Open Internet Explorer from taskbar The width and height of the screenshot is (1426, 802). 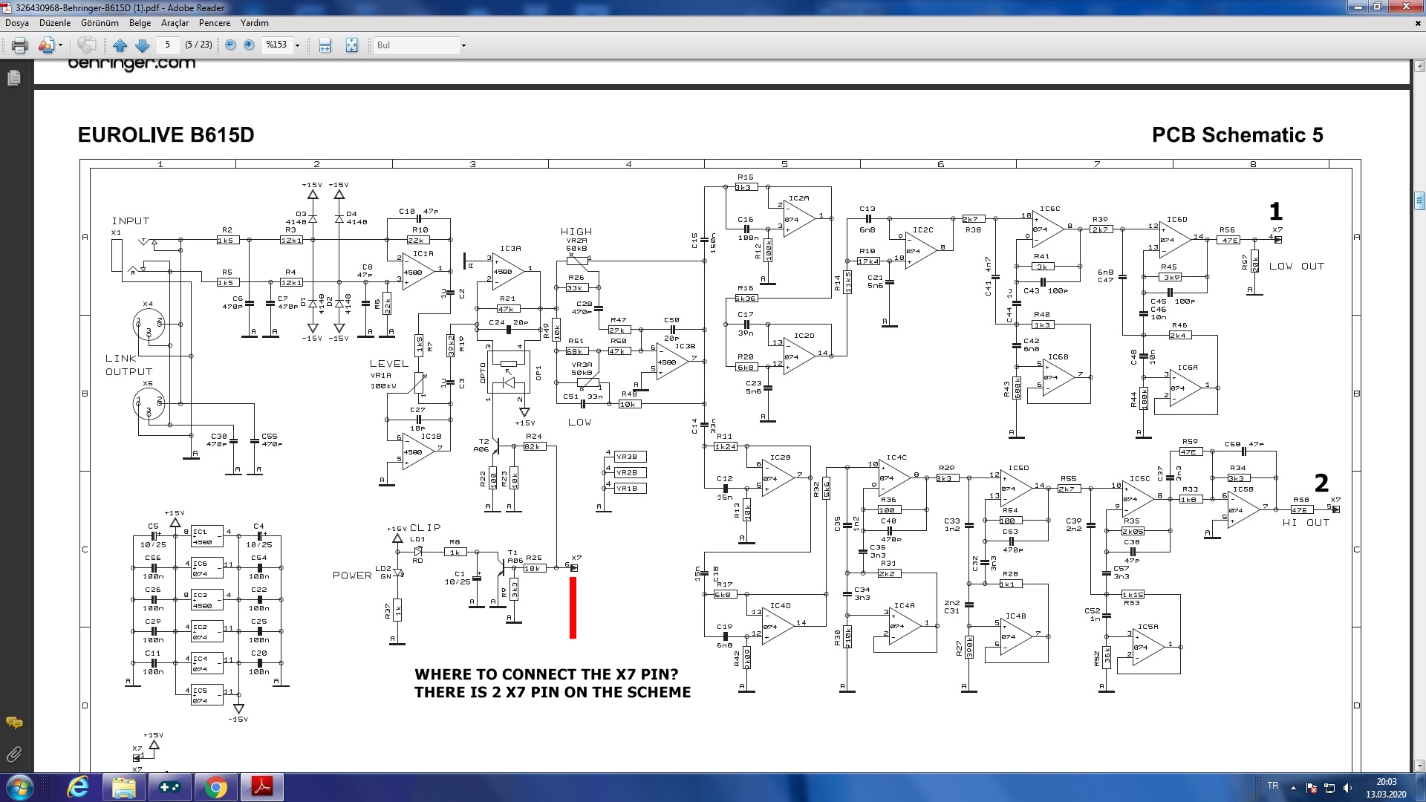click(x=77, y=787)
